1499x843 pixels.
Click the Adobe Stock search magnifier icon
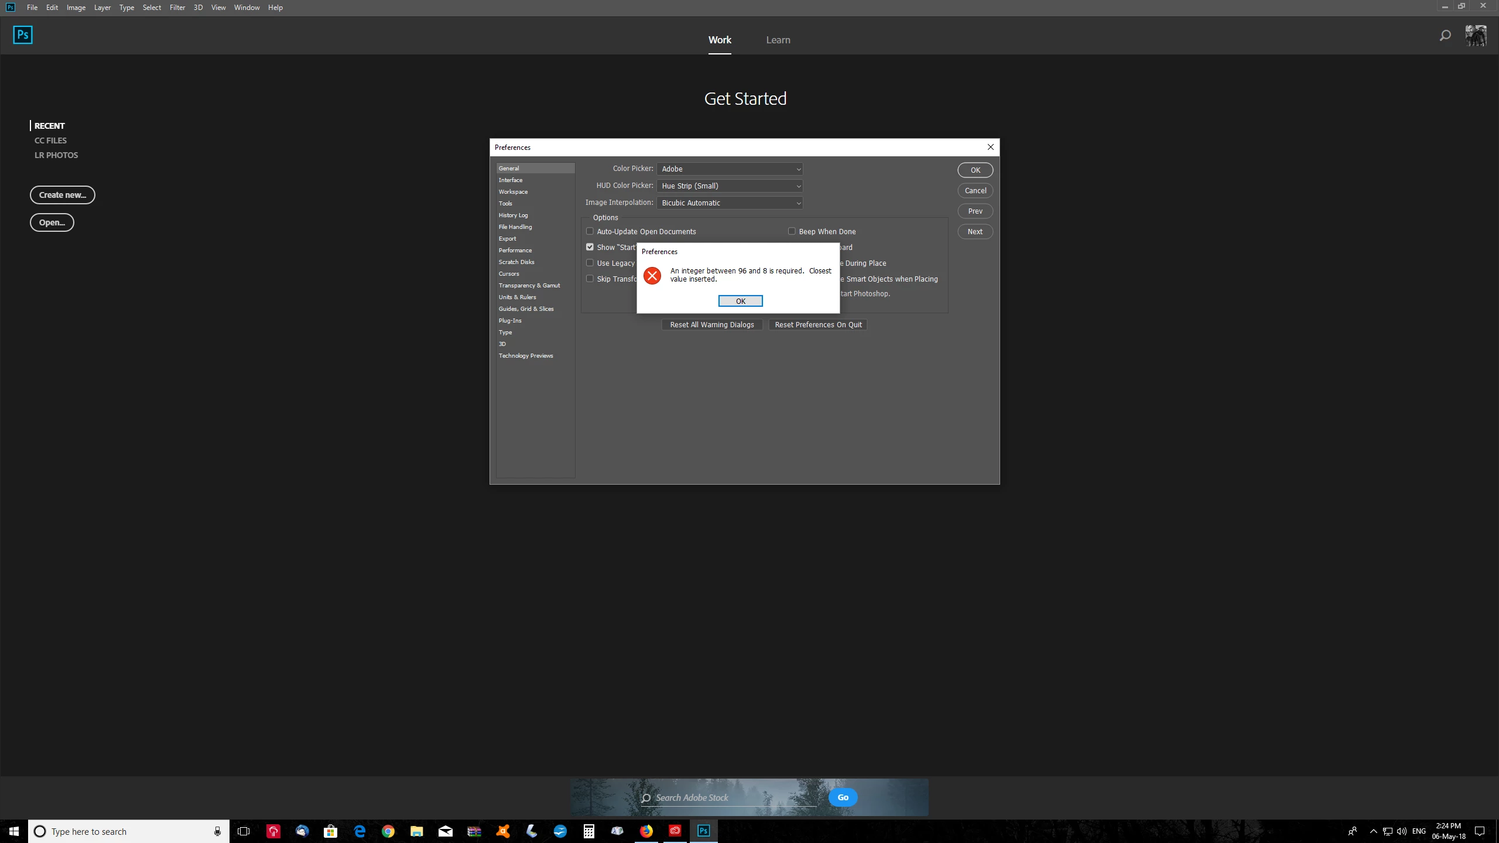(646, 798)
